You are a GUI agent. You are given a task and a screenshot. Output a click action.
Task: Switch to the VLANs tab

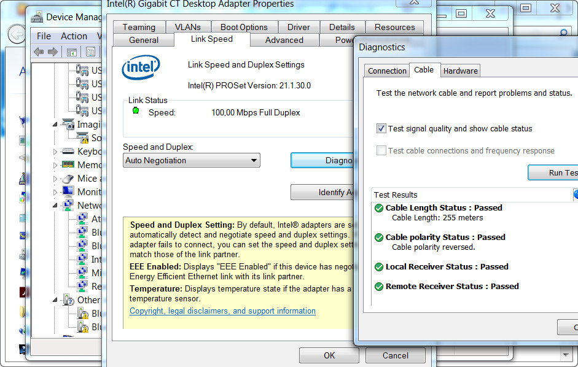click(188, 27)
